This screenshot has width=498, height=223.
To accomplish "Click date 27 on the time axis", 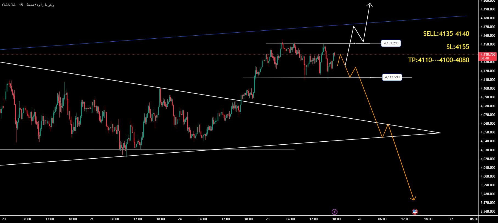I will coord(451,219).
